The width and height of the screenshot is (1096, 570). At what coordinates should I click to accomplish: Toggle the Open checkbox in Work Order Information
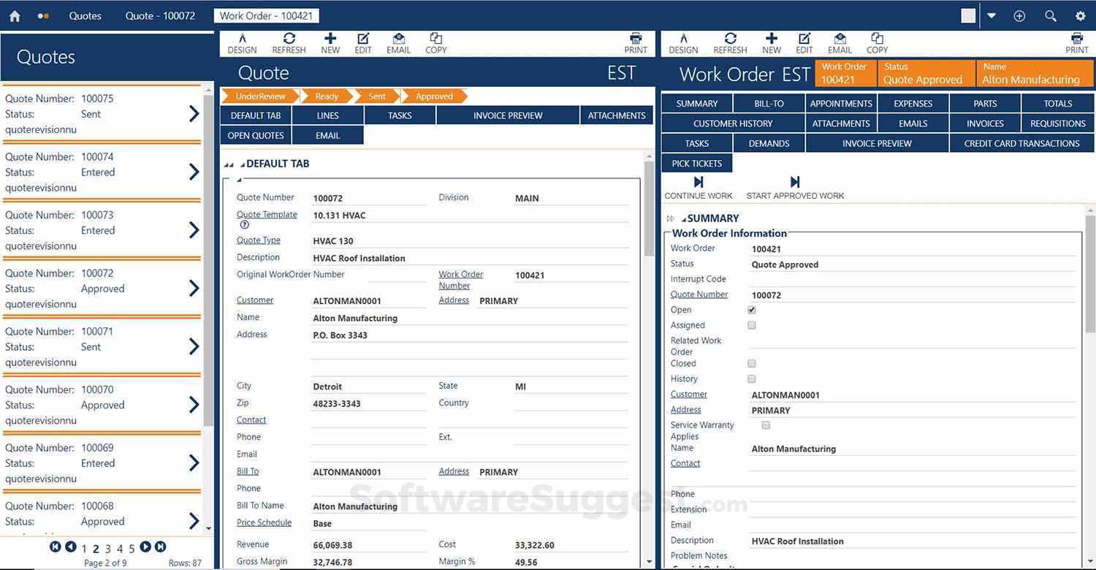pyautogui.click(x=751, y=309)
